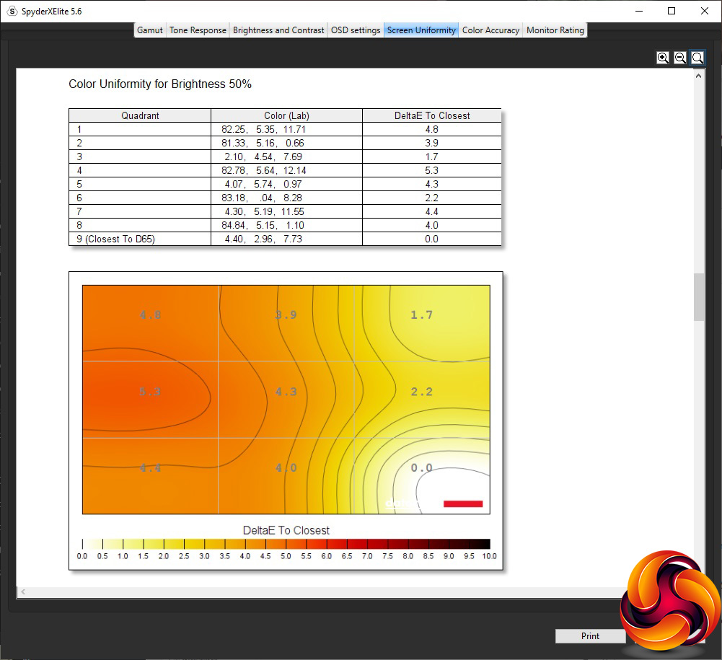Screen dimensions: 722x660
Task: Click the zoom in magnifier icon
Action: [663, 58]
